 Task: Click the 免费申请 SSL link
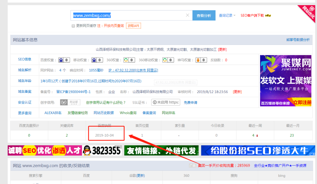click(190, 103)
